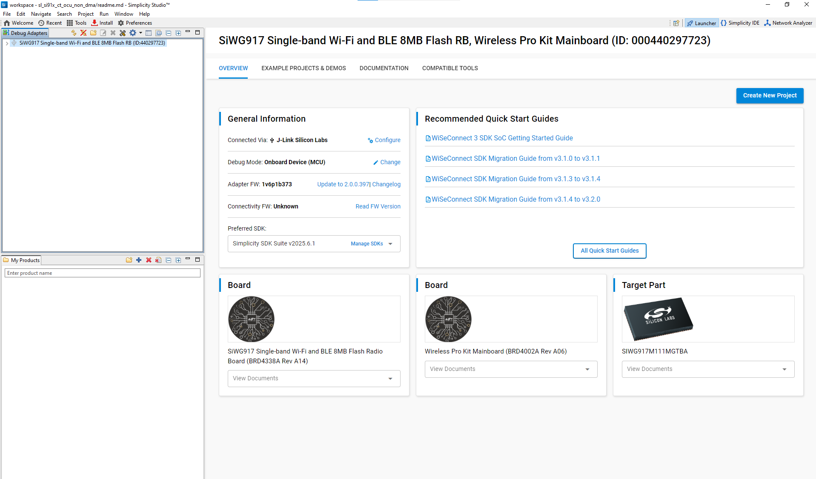Open the Project menu
Image resolution: width=816 pixels, height=479 pixels.
tap(85, 14)
